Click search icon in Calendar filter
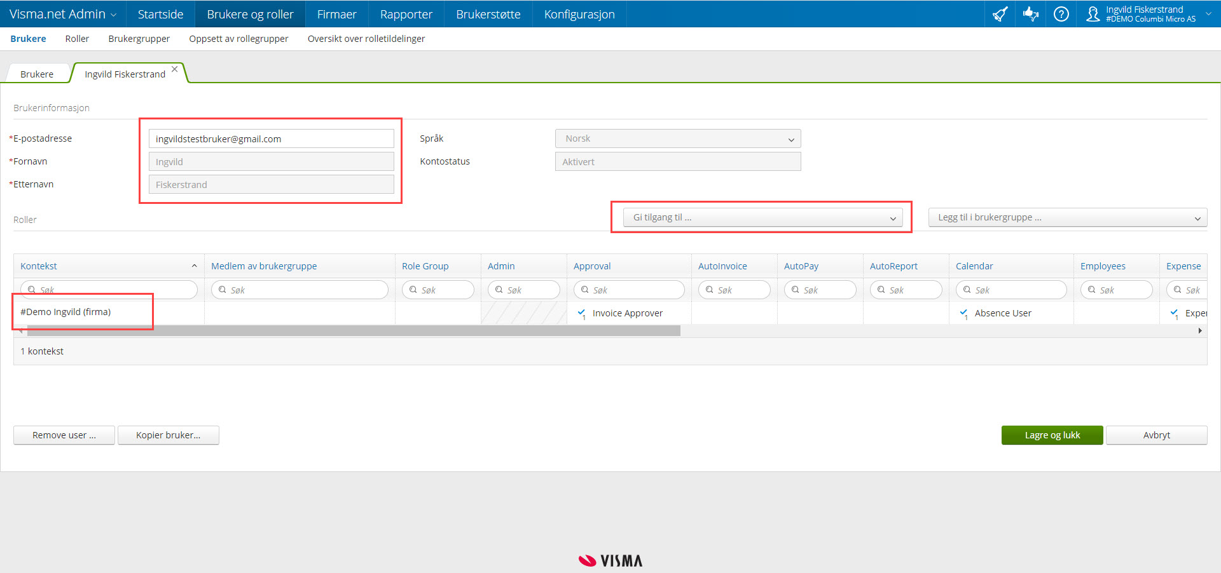1221x573 pixels. [967, 290]
